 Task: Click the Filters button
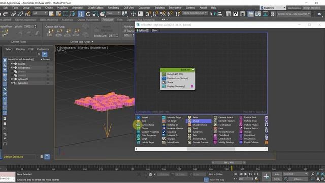(298, 179)
